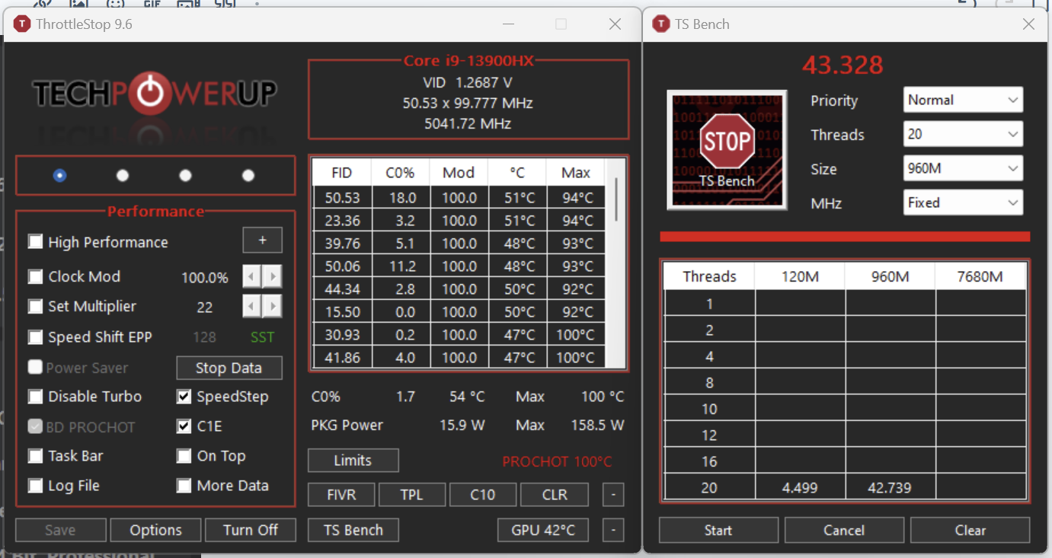The width and height of the screenshot is (1052, 558).
Task: Click the Set Multiplier value 22
Action: click(204, 308)
